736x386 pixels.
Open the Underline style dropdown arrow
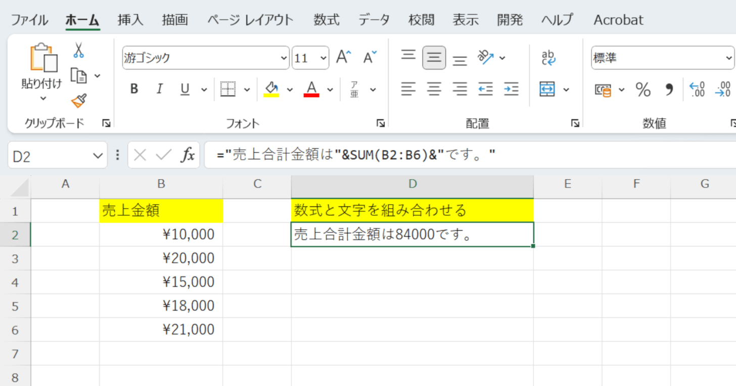click(204, 90)
